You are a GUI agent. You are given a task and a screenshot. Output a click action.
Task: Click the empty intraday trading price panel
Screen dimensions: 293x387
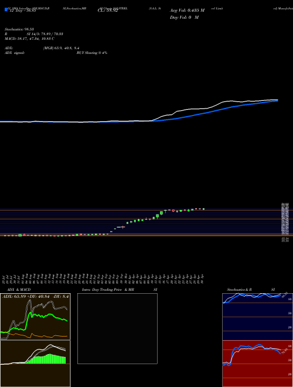(x=117, y=328)
